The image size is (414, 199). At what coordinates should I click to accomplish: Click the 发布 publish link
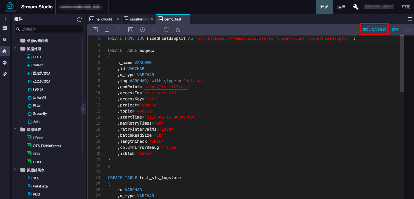(x=395, y=30)
